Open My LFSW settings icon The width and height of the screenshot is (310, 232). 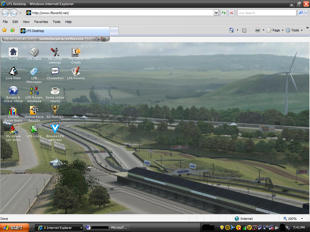coord(55,56)
